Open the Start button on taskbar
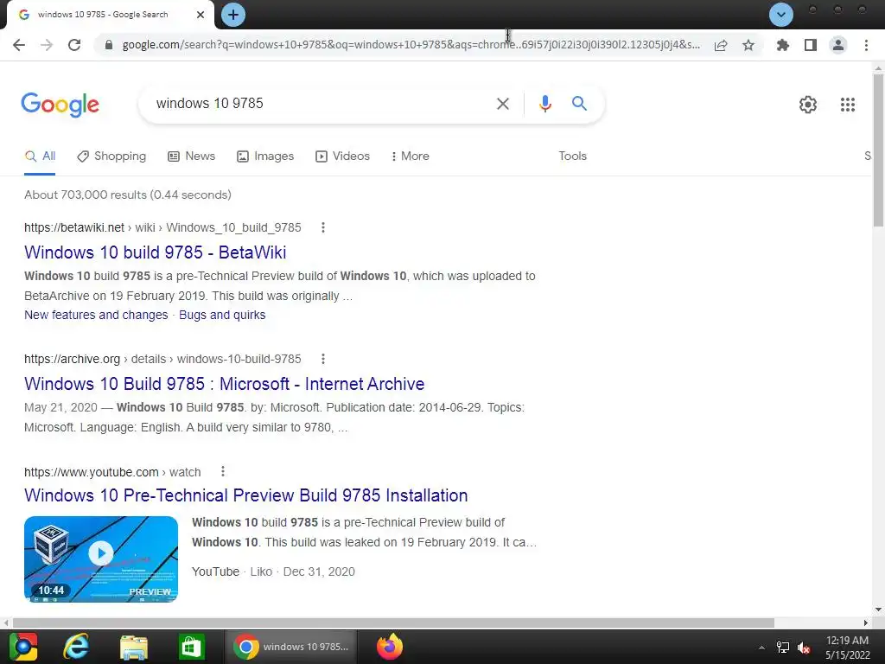Screen dimensions: 885x664 [x=23, y=647]
